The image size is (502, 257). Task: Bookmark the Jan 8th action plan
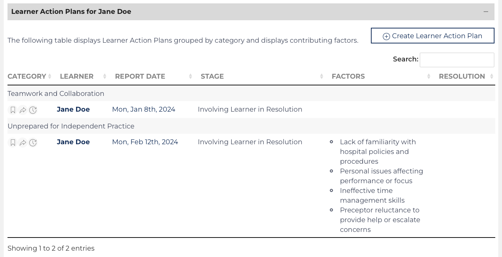[12, 110]
